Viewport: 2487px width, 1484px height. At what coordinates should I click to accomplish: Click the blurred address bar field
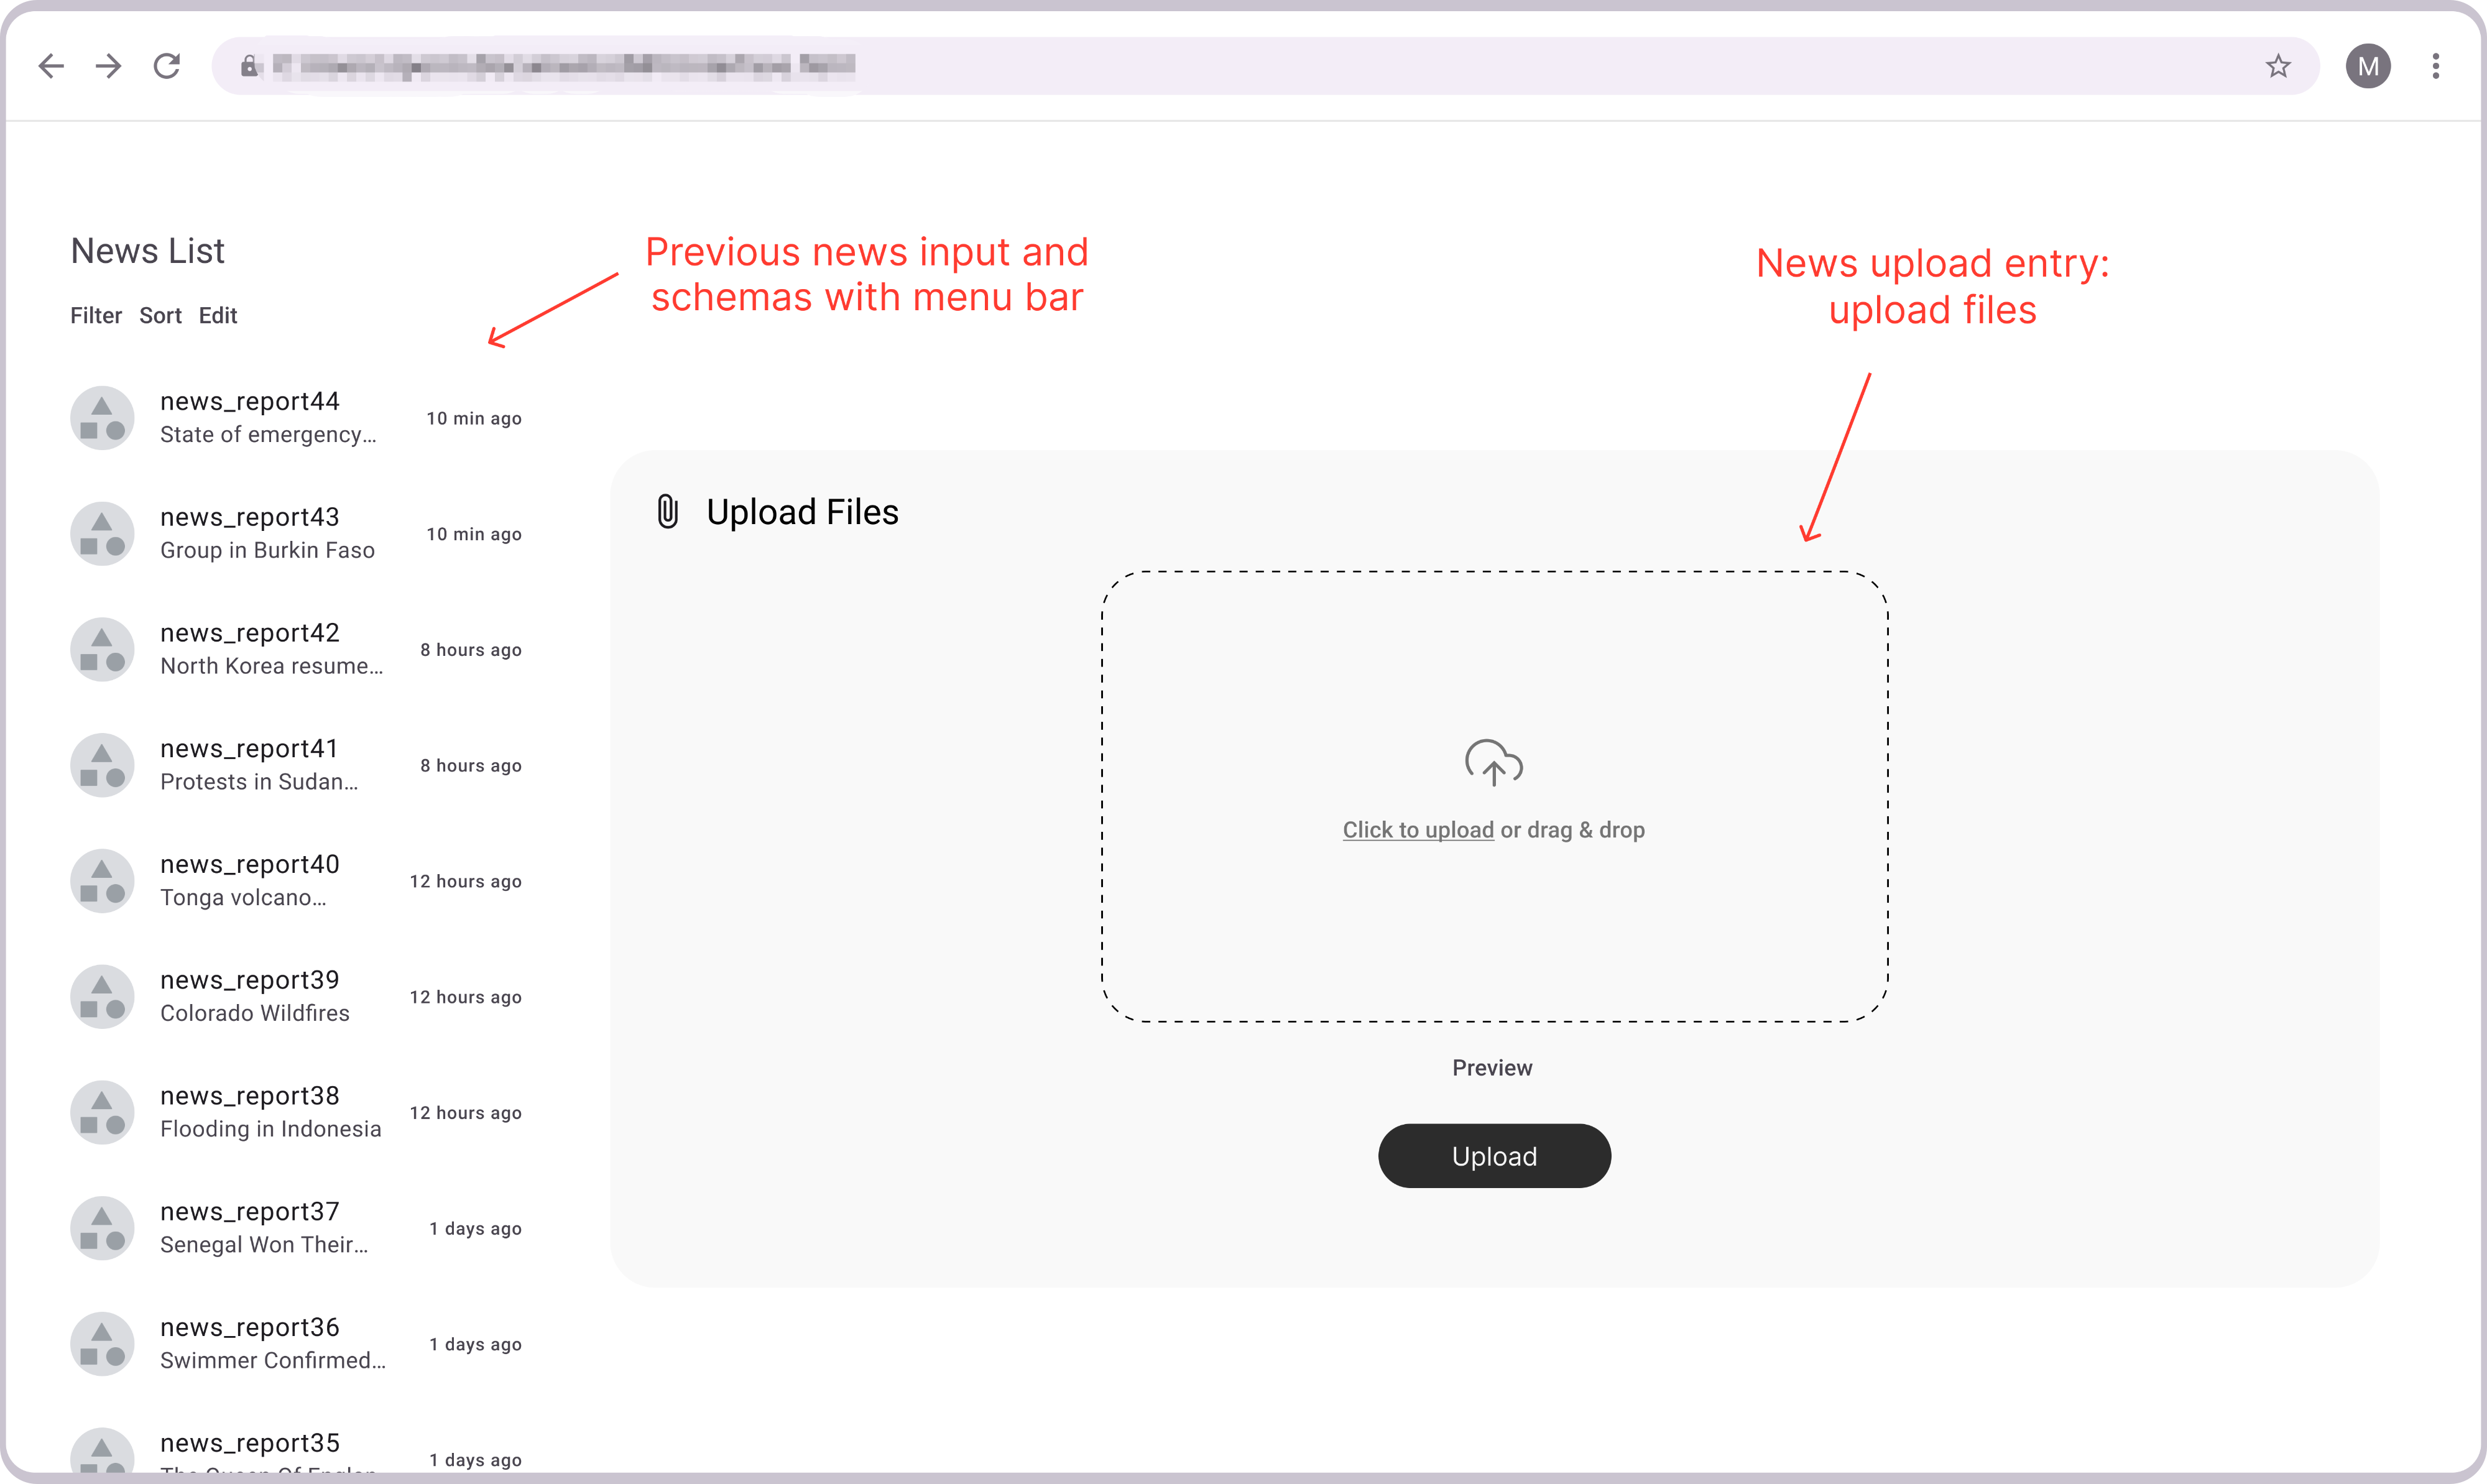click(x=1200, y=66)
